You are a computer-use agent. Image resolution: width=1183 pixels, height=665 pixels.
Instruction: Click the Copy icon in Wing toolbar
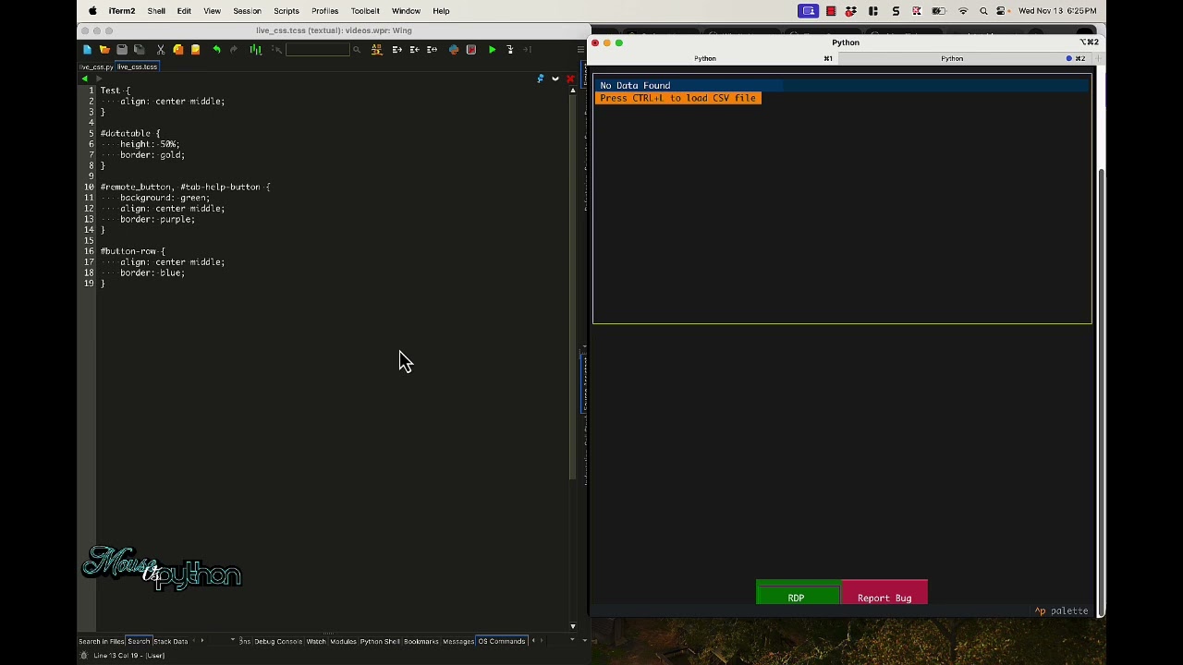[x=177, y=50]
